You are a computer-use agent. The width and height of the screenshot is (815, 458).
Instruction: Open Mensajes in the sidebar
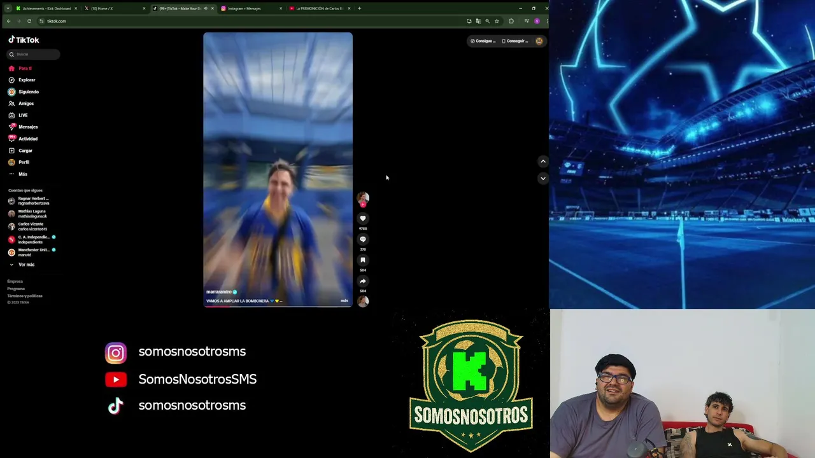coord(23,127)
